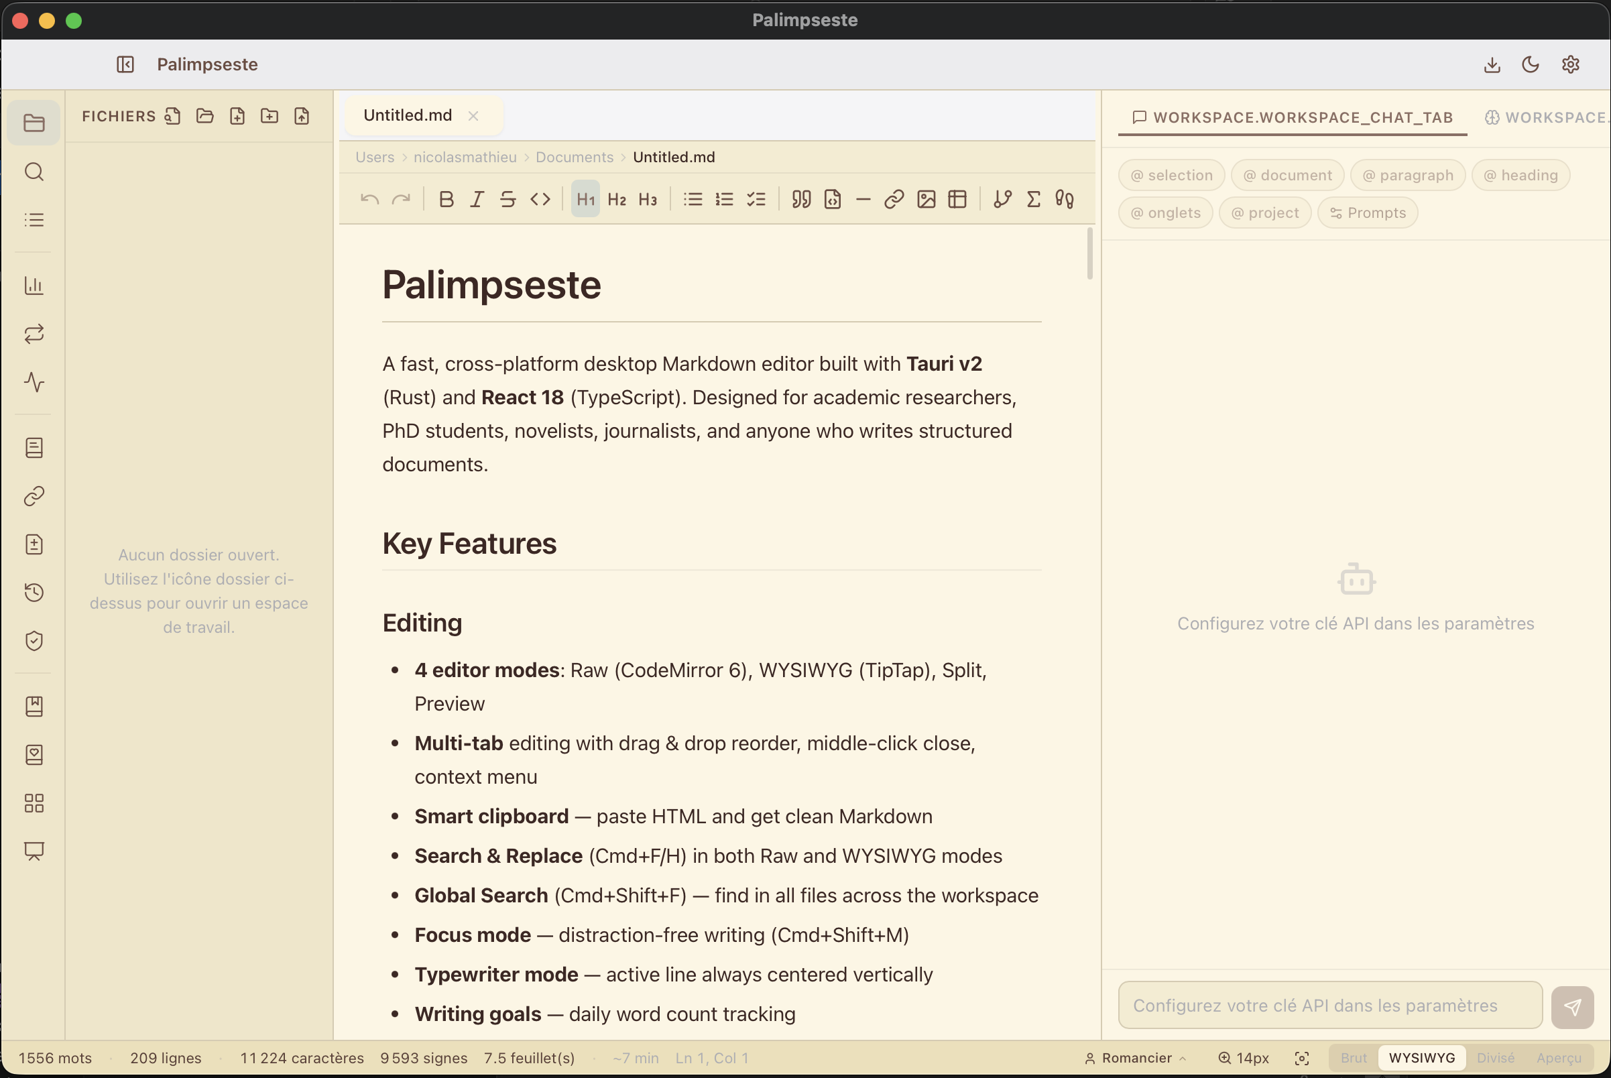Insert a horizontal rule

pos(863,199)
